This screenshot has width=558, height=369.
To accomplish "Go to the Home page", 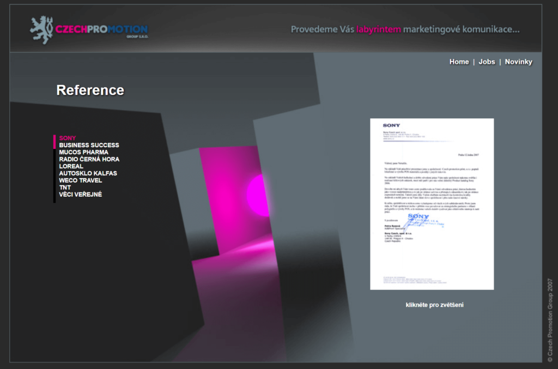I will pos(459,62).
